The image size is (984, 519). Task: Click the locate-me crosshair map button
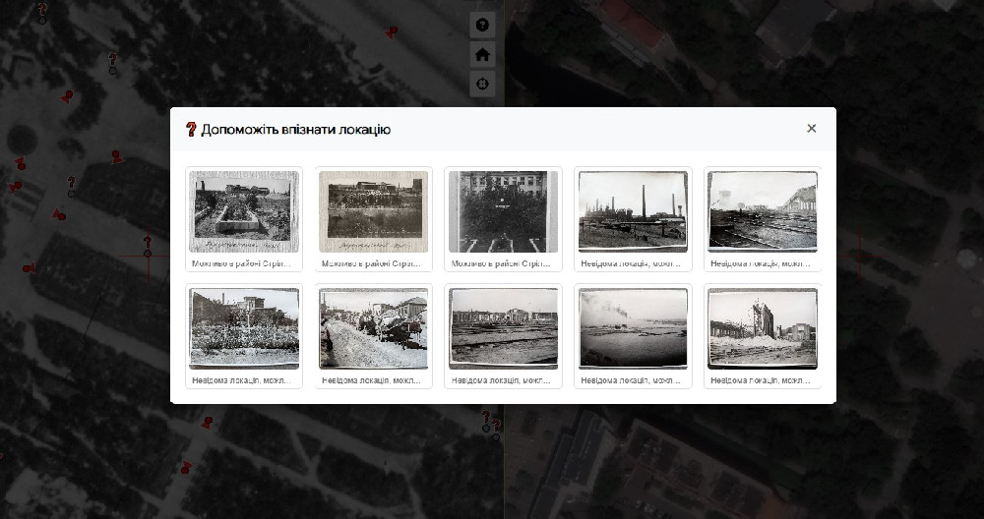point(482,84)
